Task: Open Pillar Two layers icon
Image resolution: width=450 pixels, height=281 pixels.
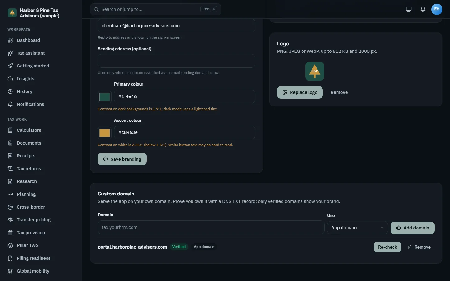Action: click(x=10, y=245)
